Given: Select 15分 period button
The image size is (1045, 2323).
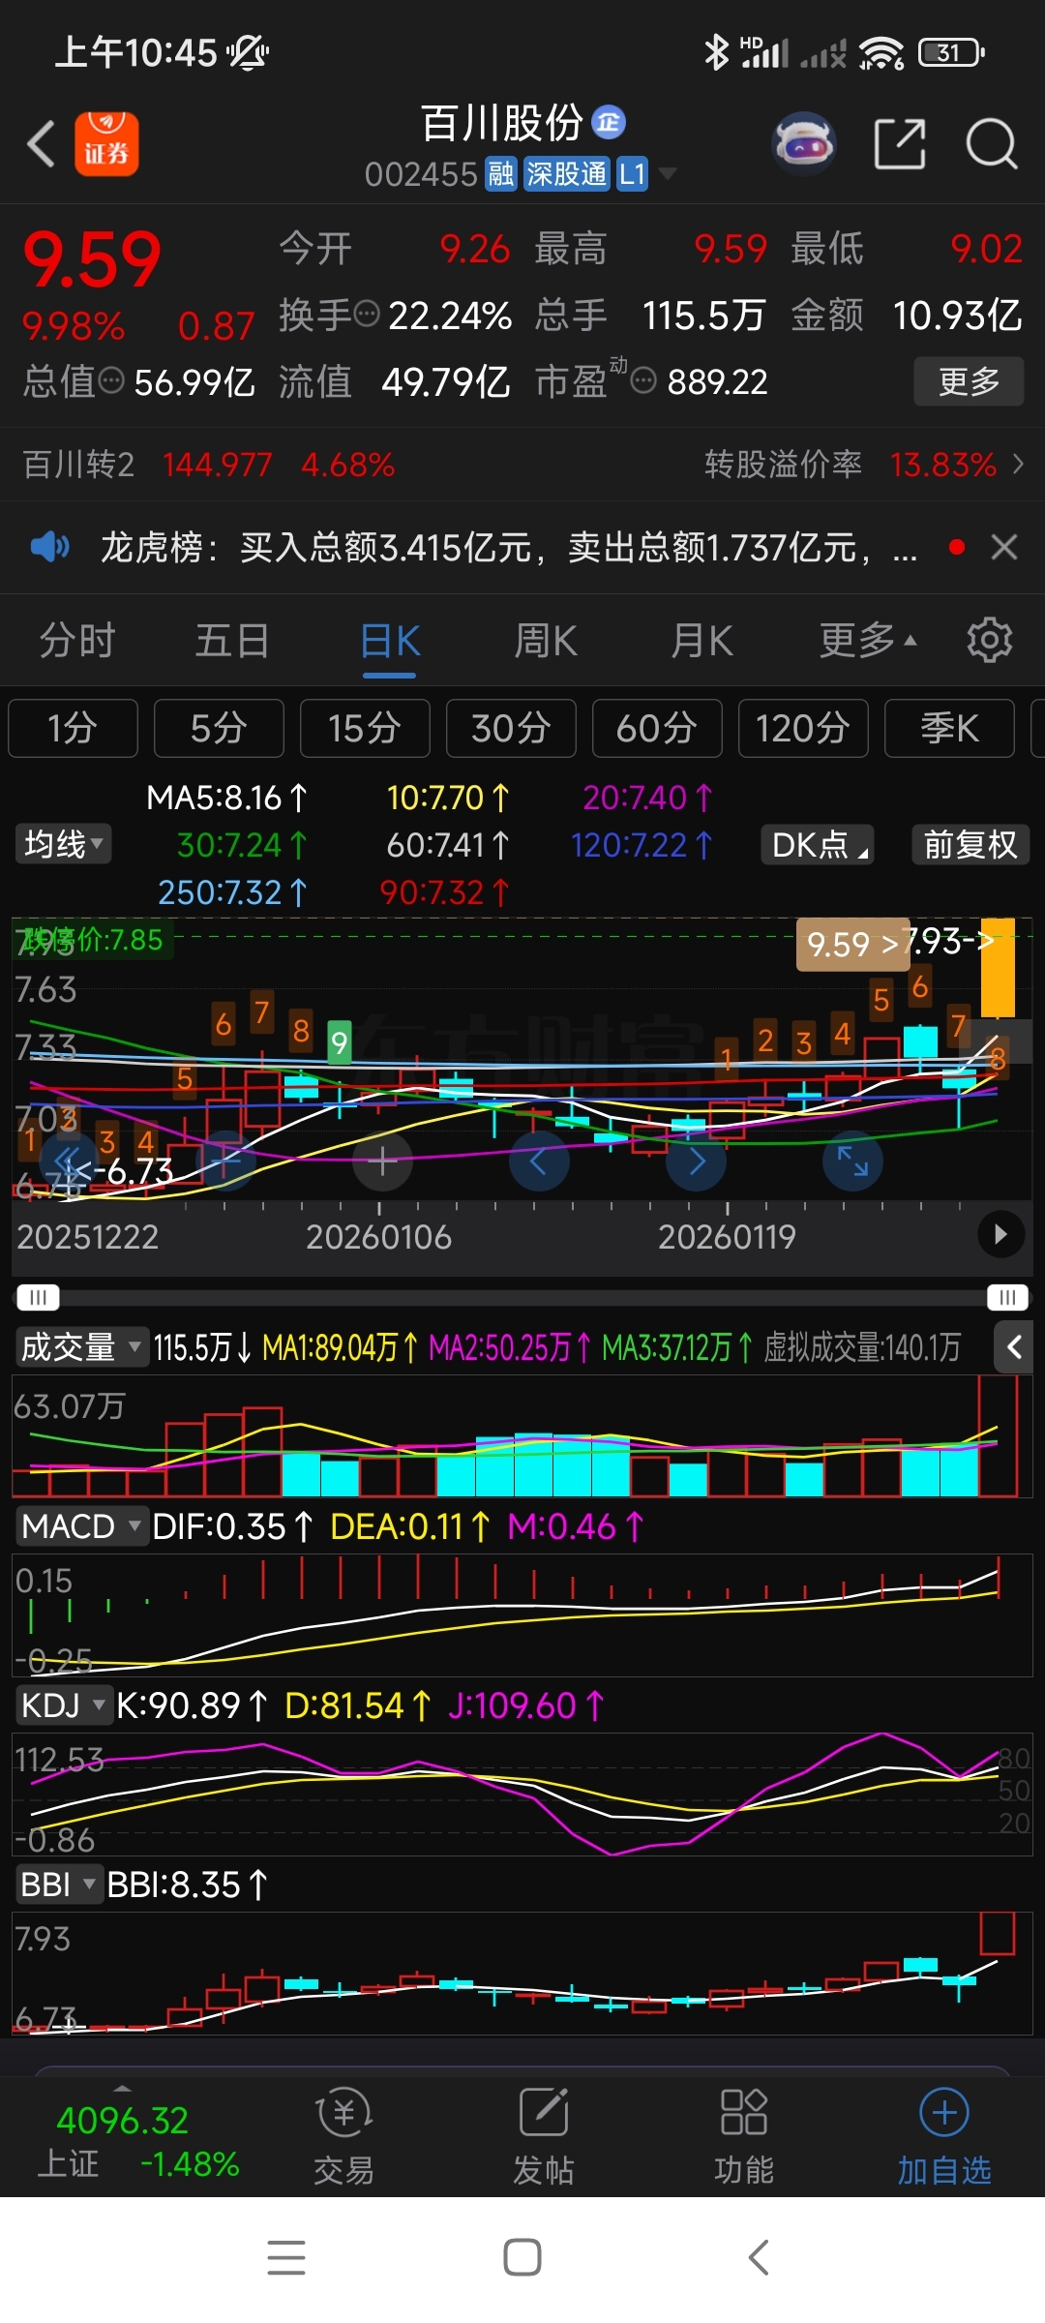Looking at the screenshot, I should pyautogui.click(x=365, y=728).
